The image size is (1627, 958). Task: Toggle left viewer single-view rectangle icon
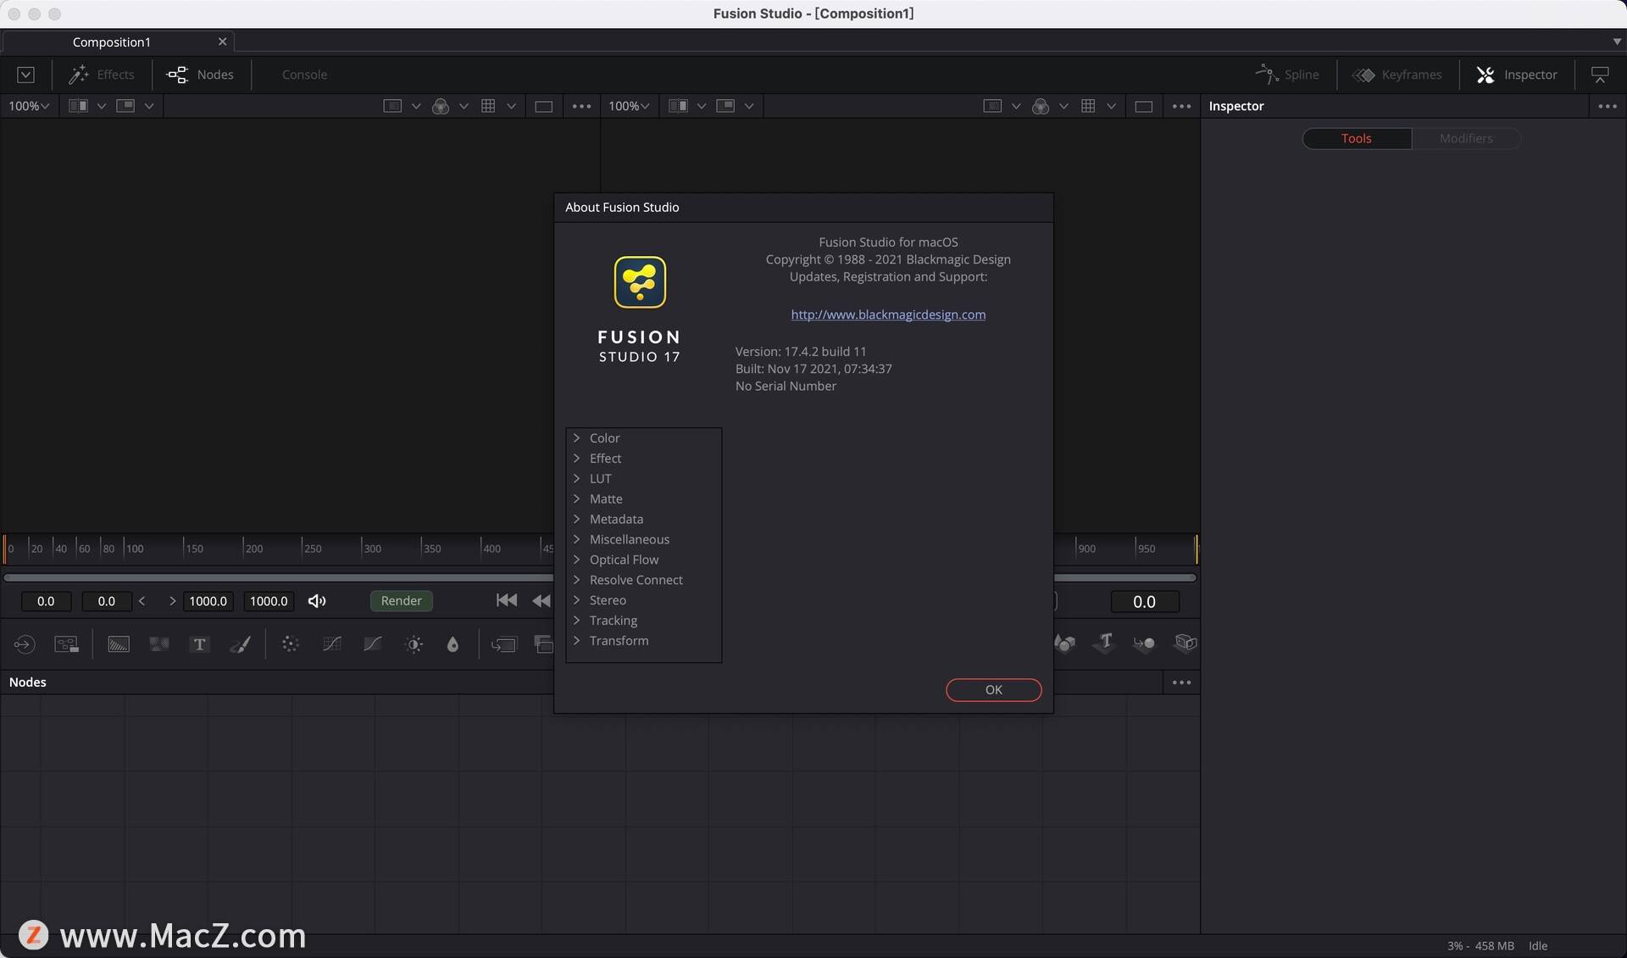click(544, 106)
